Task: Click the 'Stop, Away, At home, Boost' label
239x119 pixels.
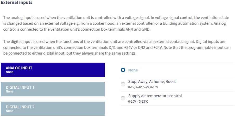Action: (x=152, y=82)
